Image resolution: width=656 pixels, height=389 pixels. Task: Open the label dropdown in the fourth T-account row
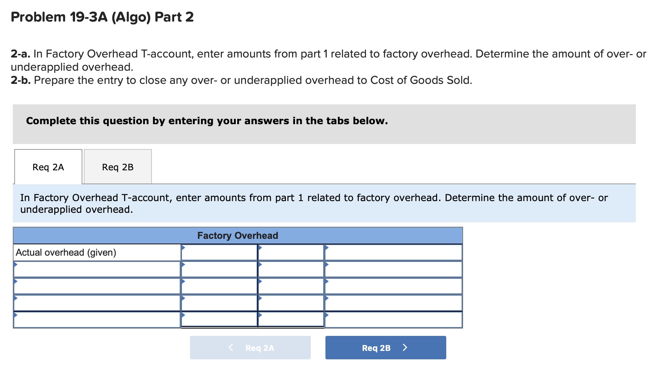(15, 298)
